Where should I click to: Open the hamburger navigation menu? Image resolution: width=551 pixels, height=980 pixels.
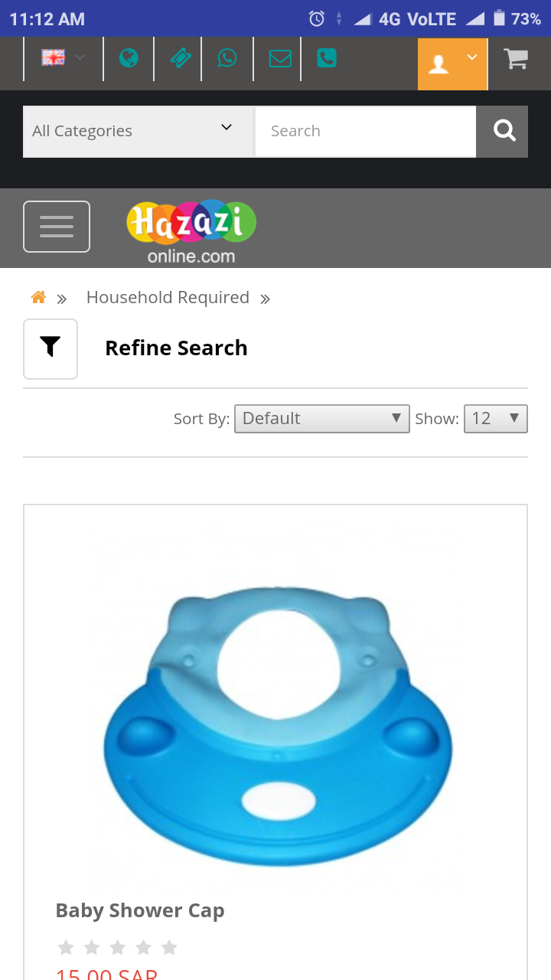pyautogui.click(x=57, y=227)
